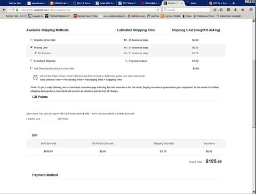The height and width of the screenshot is (194, 256).
Task: Open a new tab with the plus icon
Action: [x=234, y=3]
